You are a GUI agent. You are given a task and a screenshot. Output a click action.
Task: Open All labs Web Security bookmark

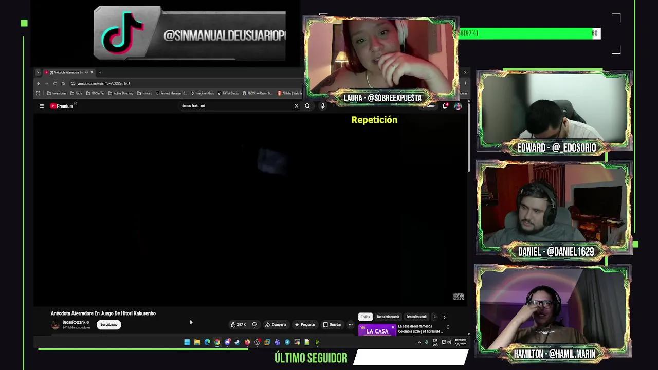pyautogui.click(x=290, y=93)
